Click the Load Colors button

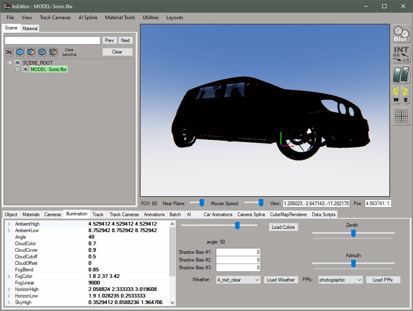pos(283,227)
